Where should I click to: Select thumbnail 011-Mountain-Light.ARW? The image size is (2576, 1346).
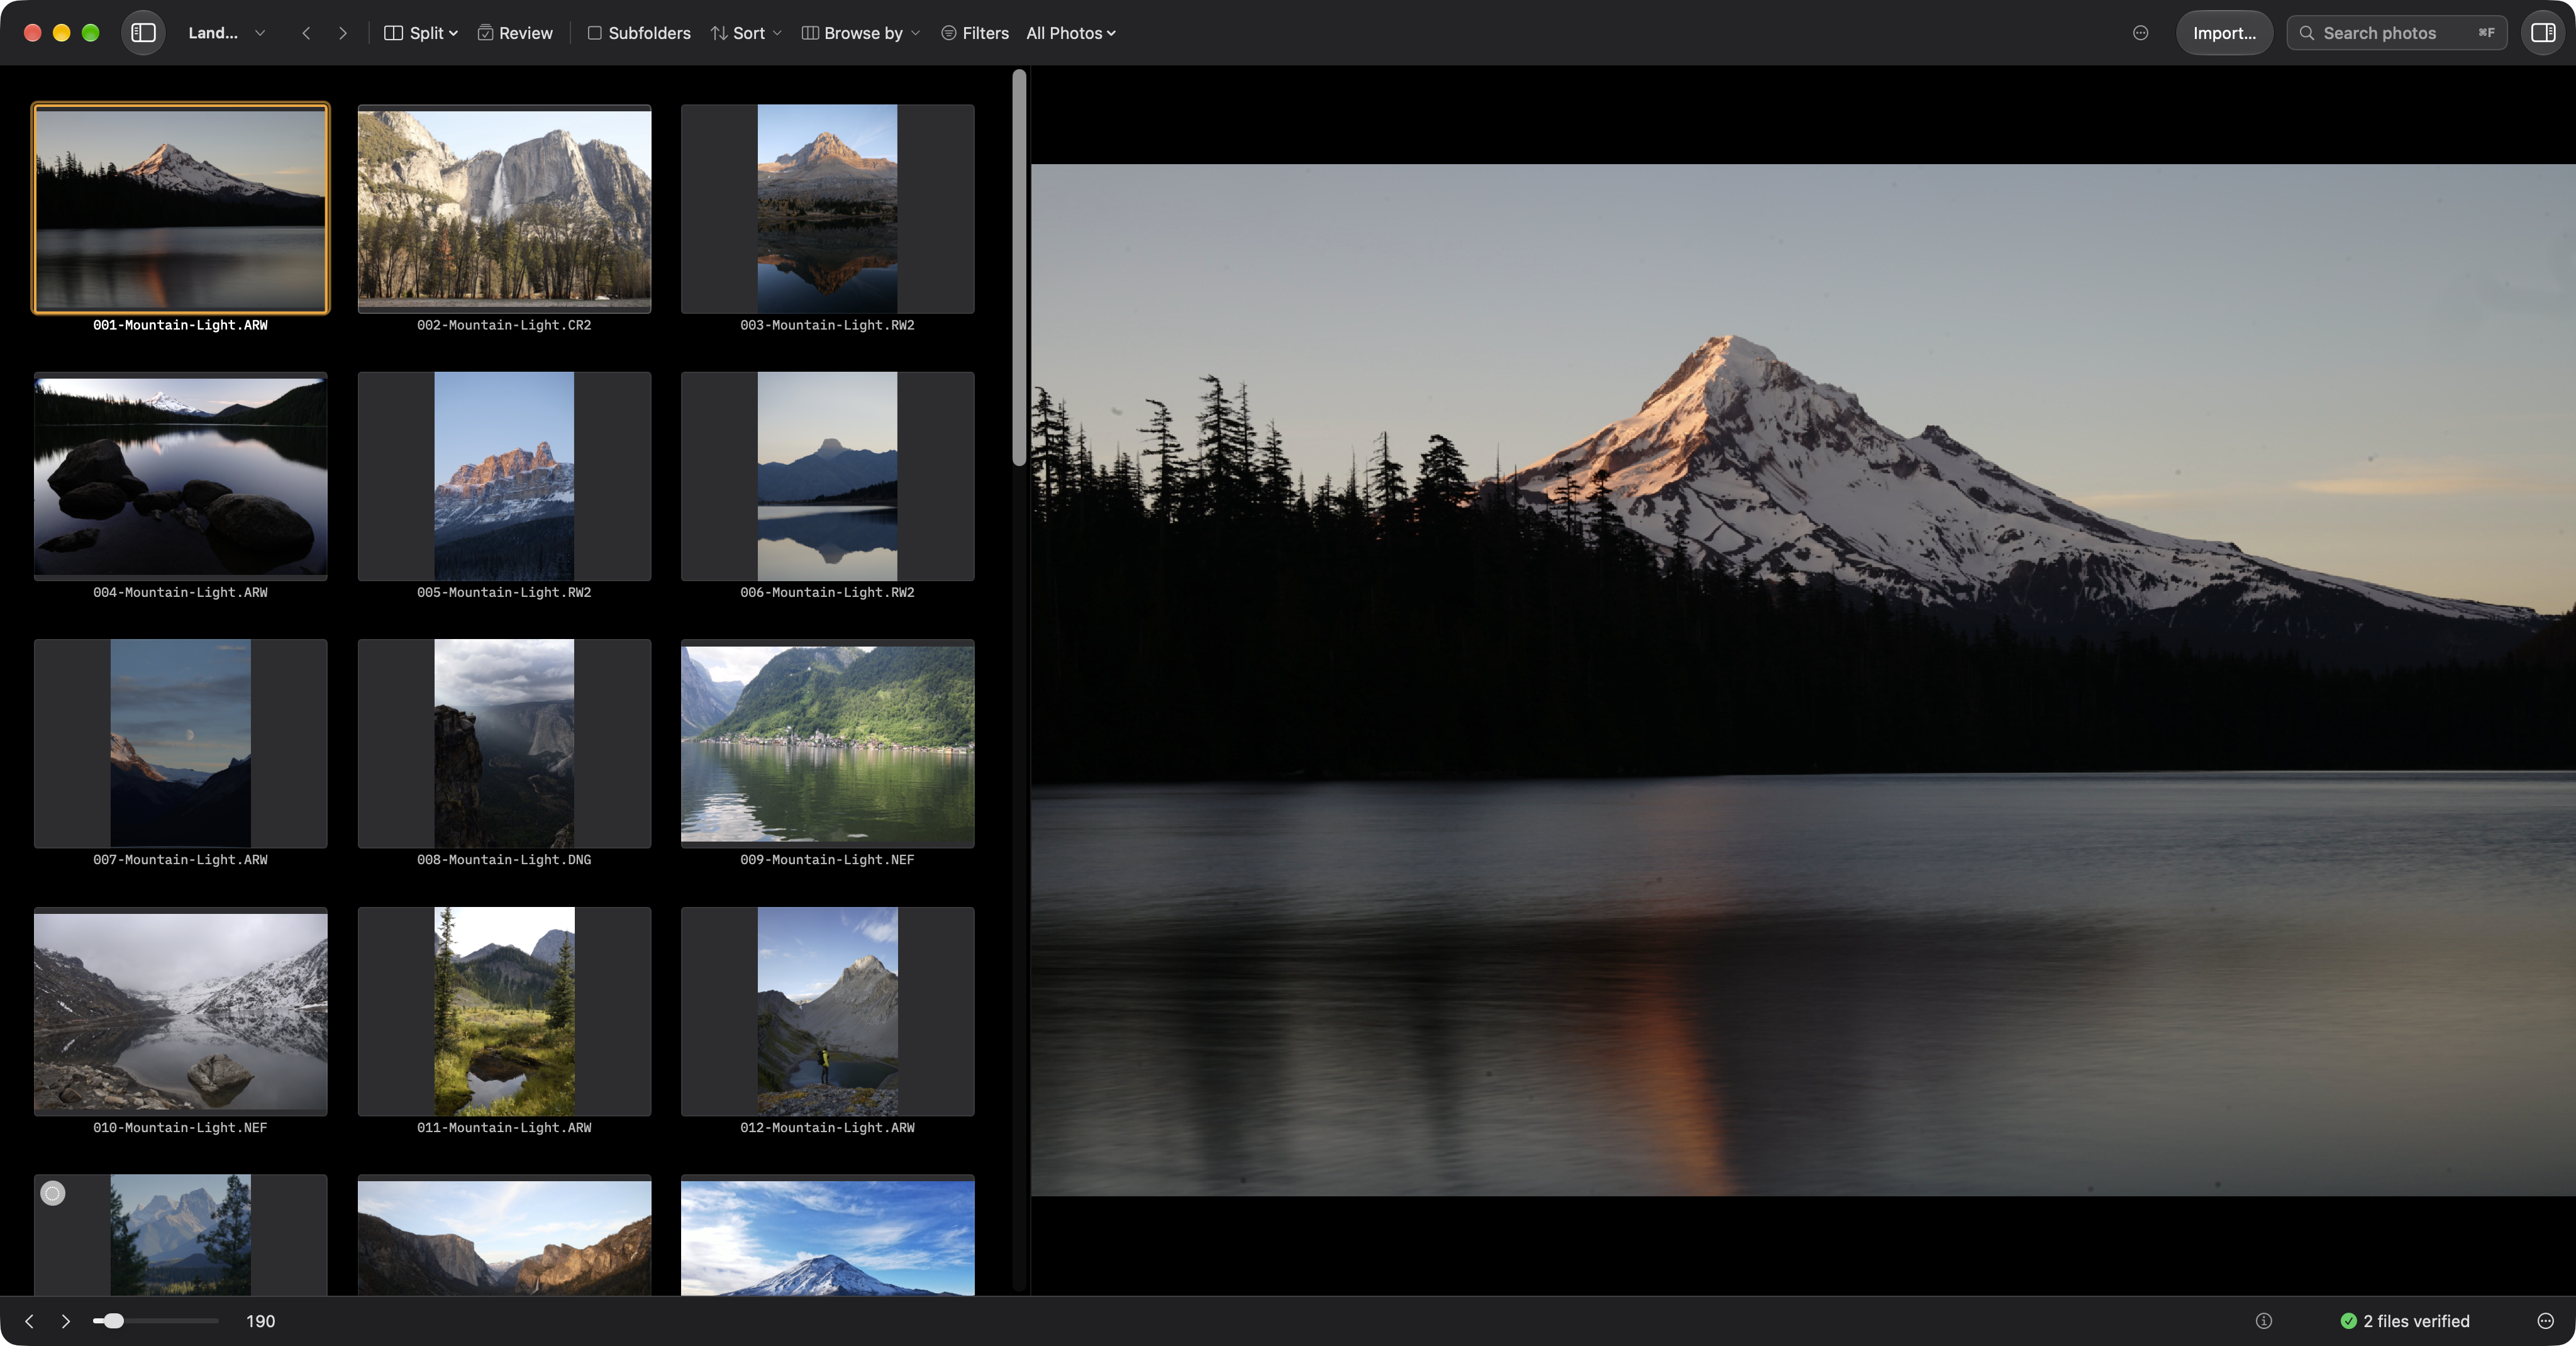(504, 1011)
